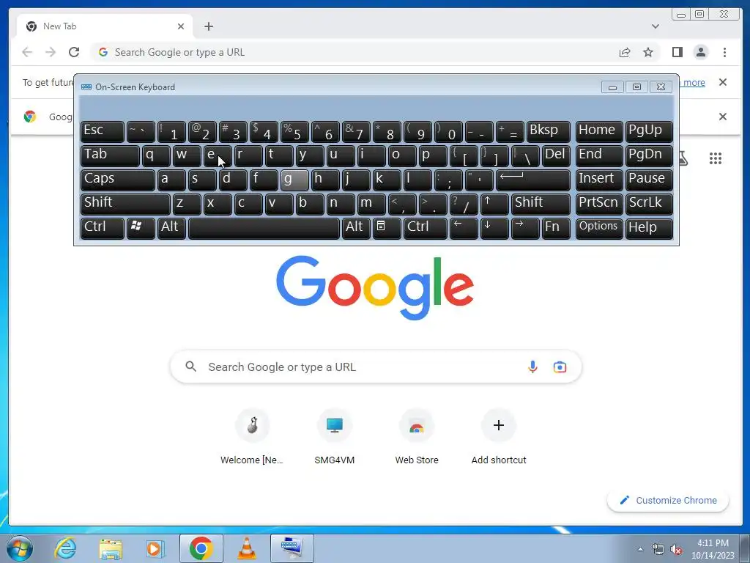Open the Chrome three-dot menu
The image size is (750, 563).
click(x=724, y=52)
